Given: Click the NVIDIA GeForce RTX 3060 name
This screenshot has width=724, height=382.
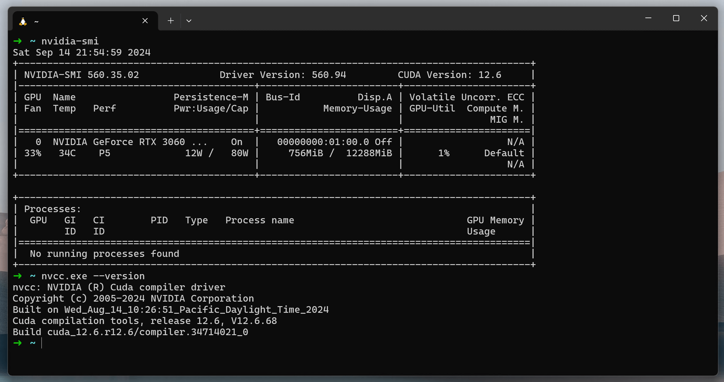Looking at the screenshot, I should pyautogui.click(x=119, y=142).
